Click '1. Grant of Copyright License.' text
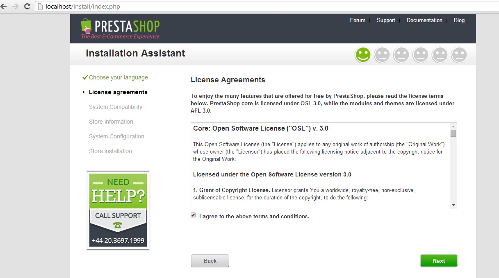 [x=232, y=190]
